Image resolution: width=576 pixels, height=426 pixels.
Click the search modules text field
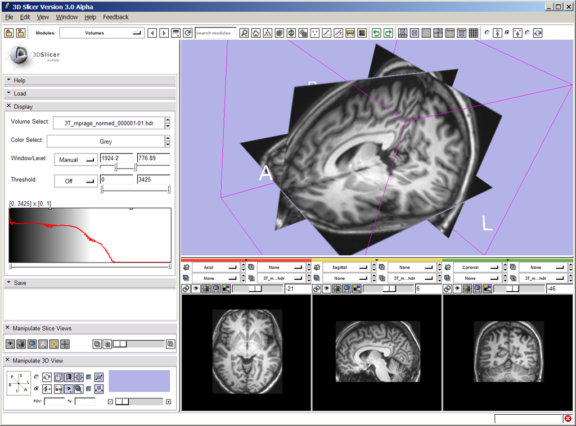point(215,33)
